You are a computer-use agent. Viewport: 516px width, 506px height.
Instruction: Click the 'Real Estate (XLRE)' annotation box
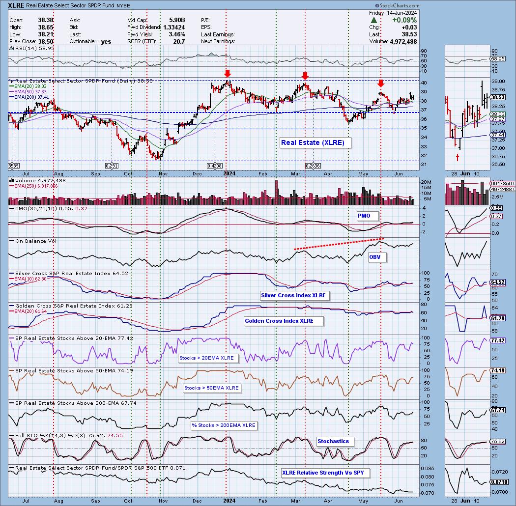pyautogui.click(x=315, y=143)
